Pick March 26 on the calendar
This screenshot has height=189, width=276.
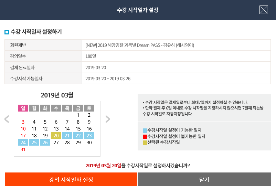pos(45,143)
